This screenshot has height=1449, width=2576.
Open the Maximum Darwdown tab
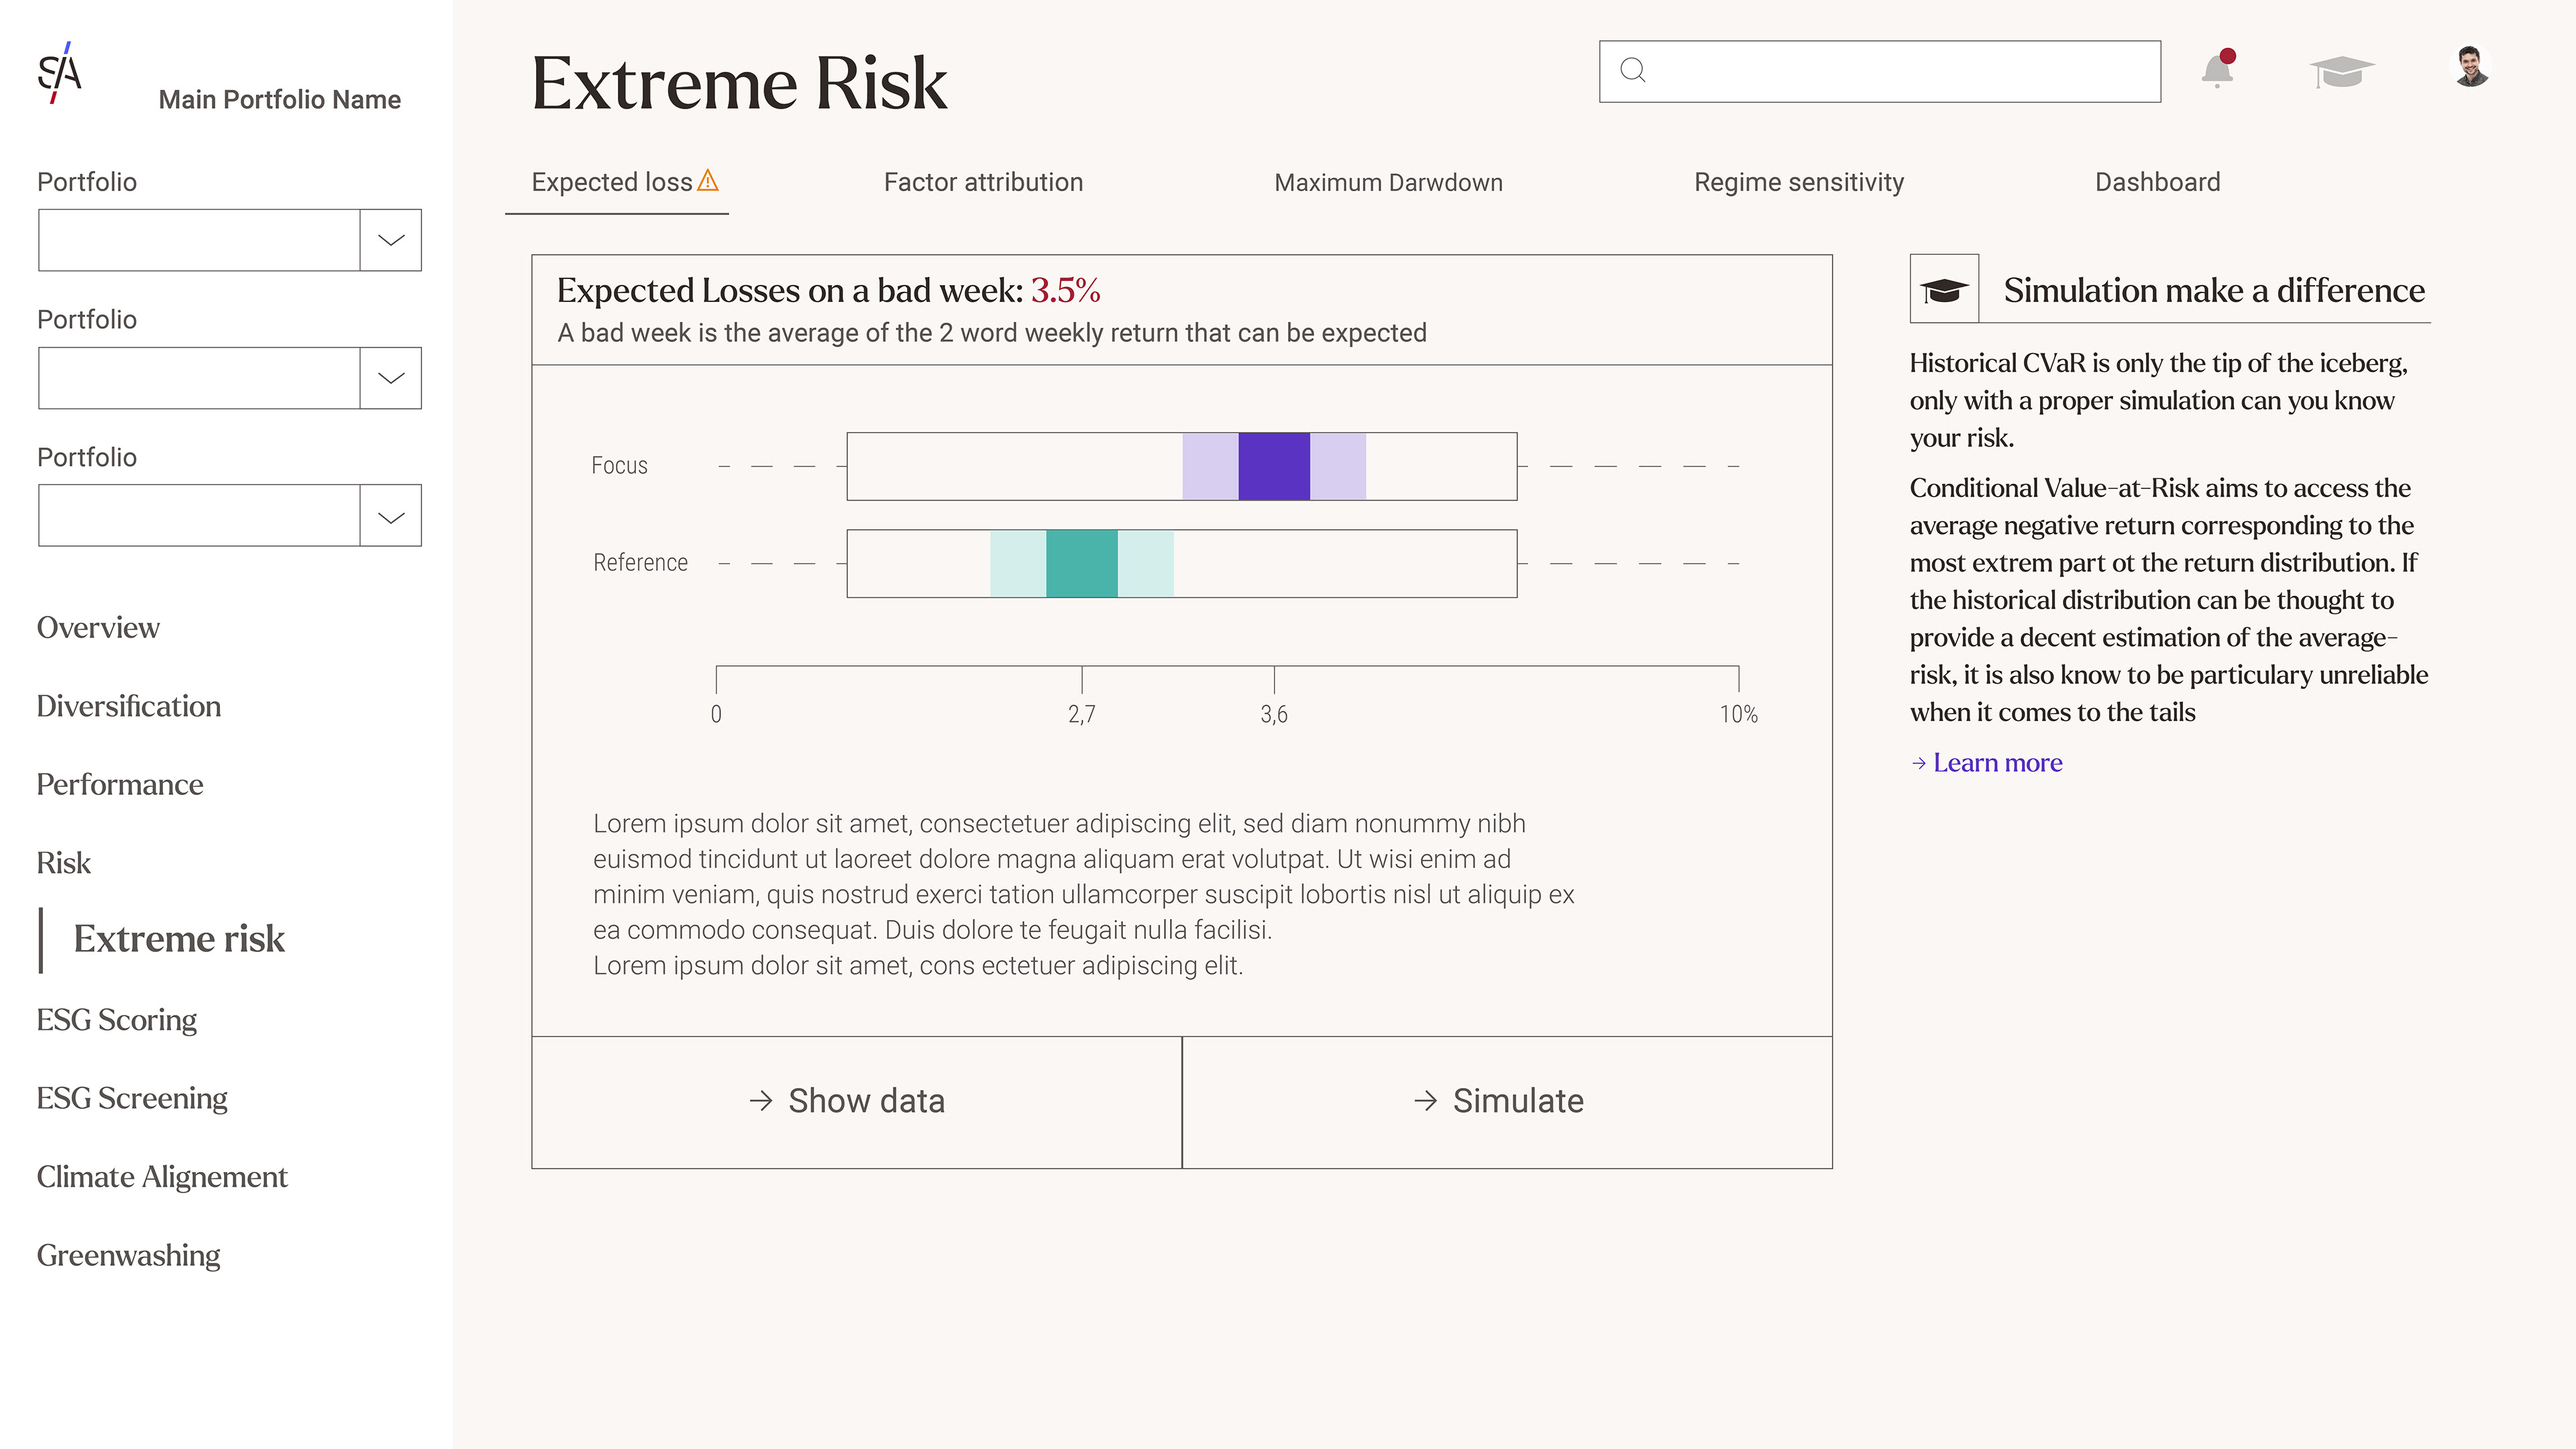coord(1388,182)
